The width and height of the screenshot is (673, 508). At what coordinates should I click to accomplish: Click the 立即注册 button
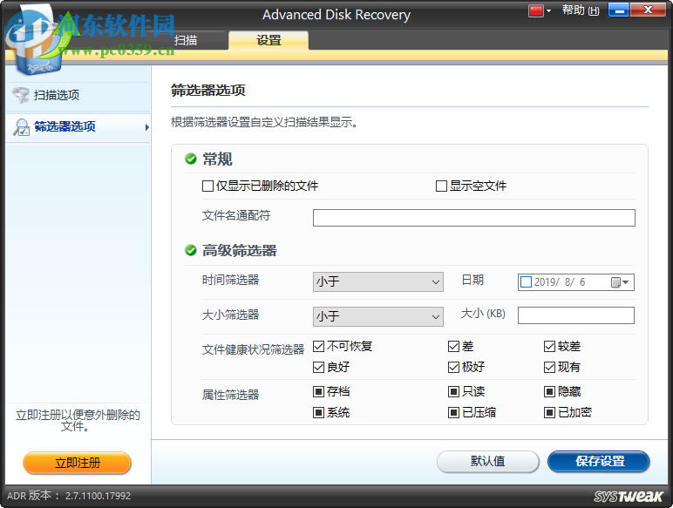point(78,463)
